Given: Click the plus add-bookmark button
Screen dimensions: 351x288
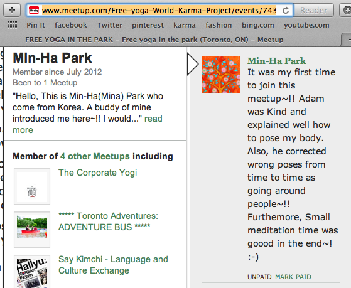Looking at the screenshot, I should click(x=12, y=10).
